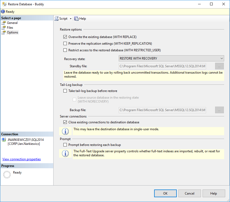The image size is (230, 202).
Task: Open View connection properties
Action: click(21, 159)
